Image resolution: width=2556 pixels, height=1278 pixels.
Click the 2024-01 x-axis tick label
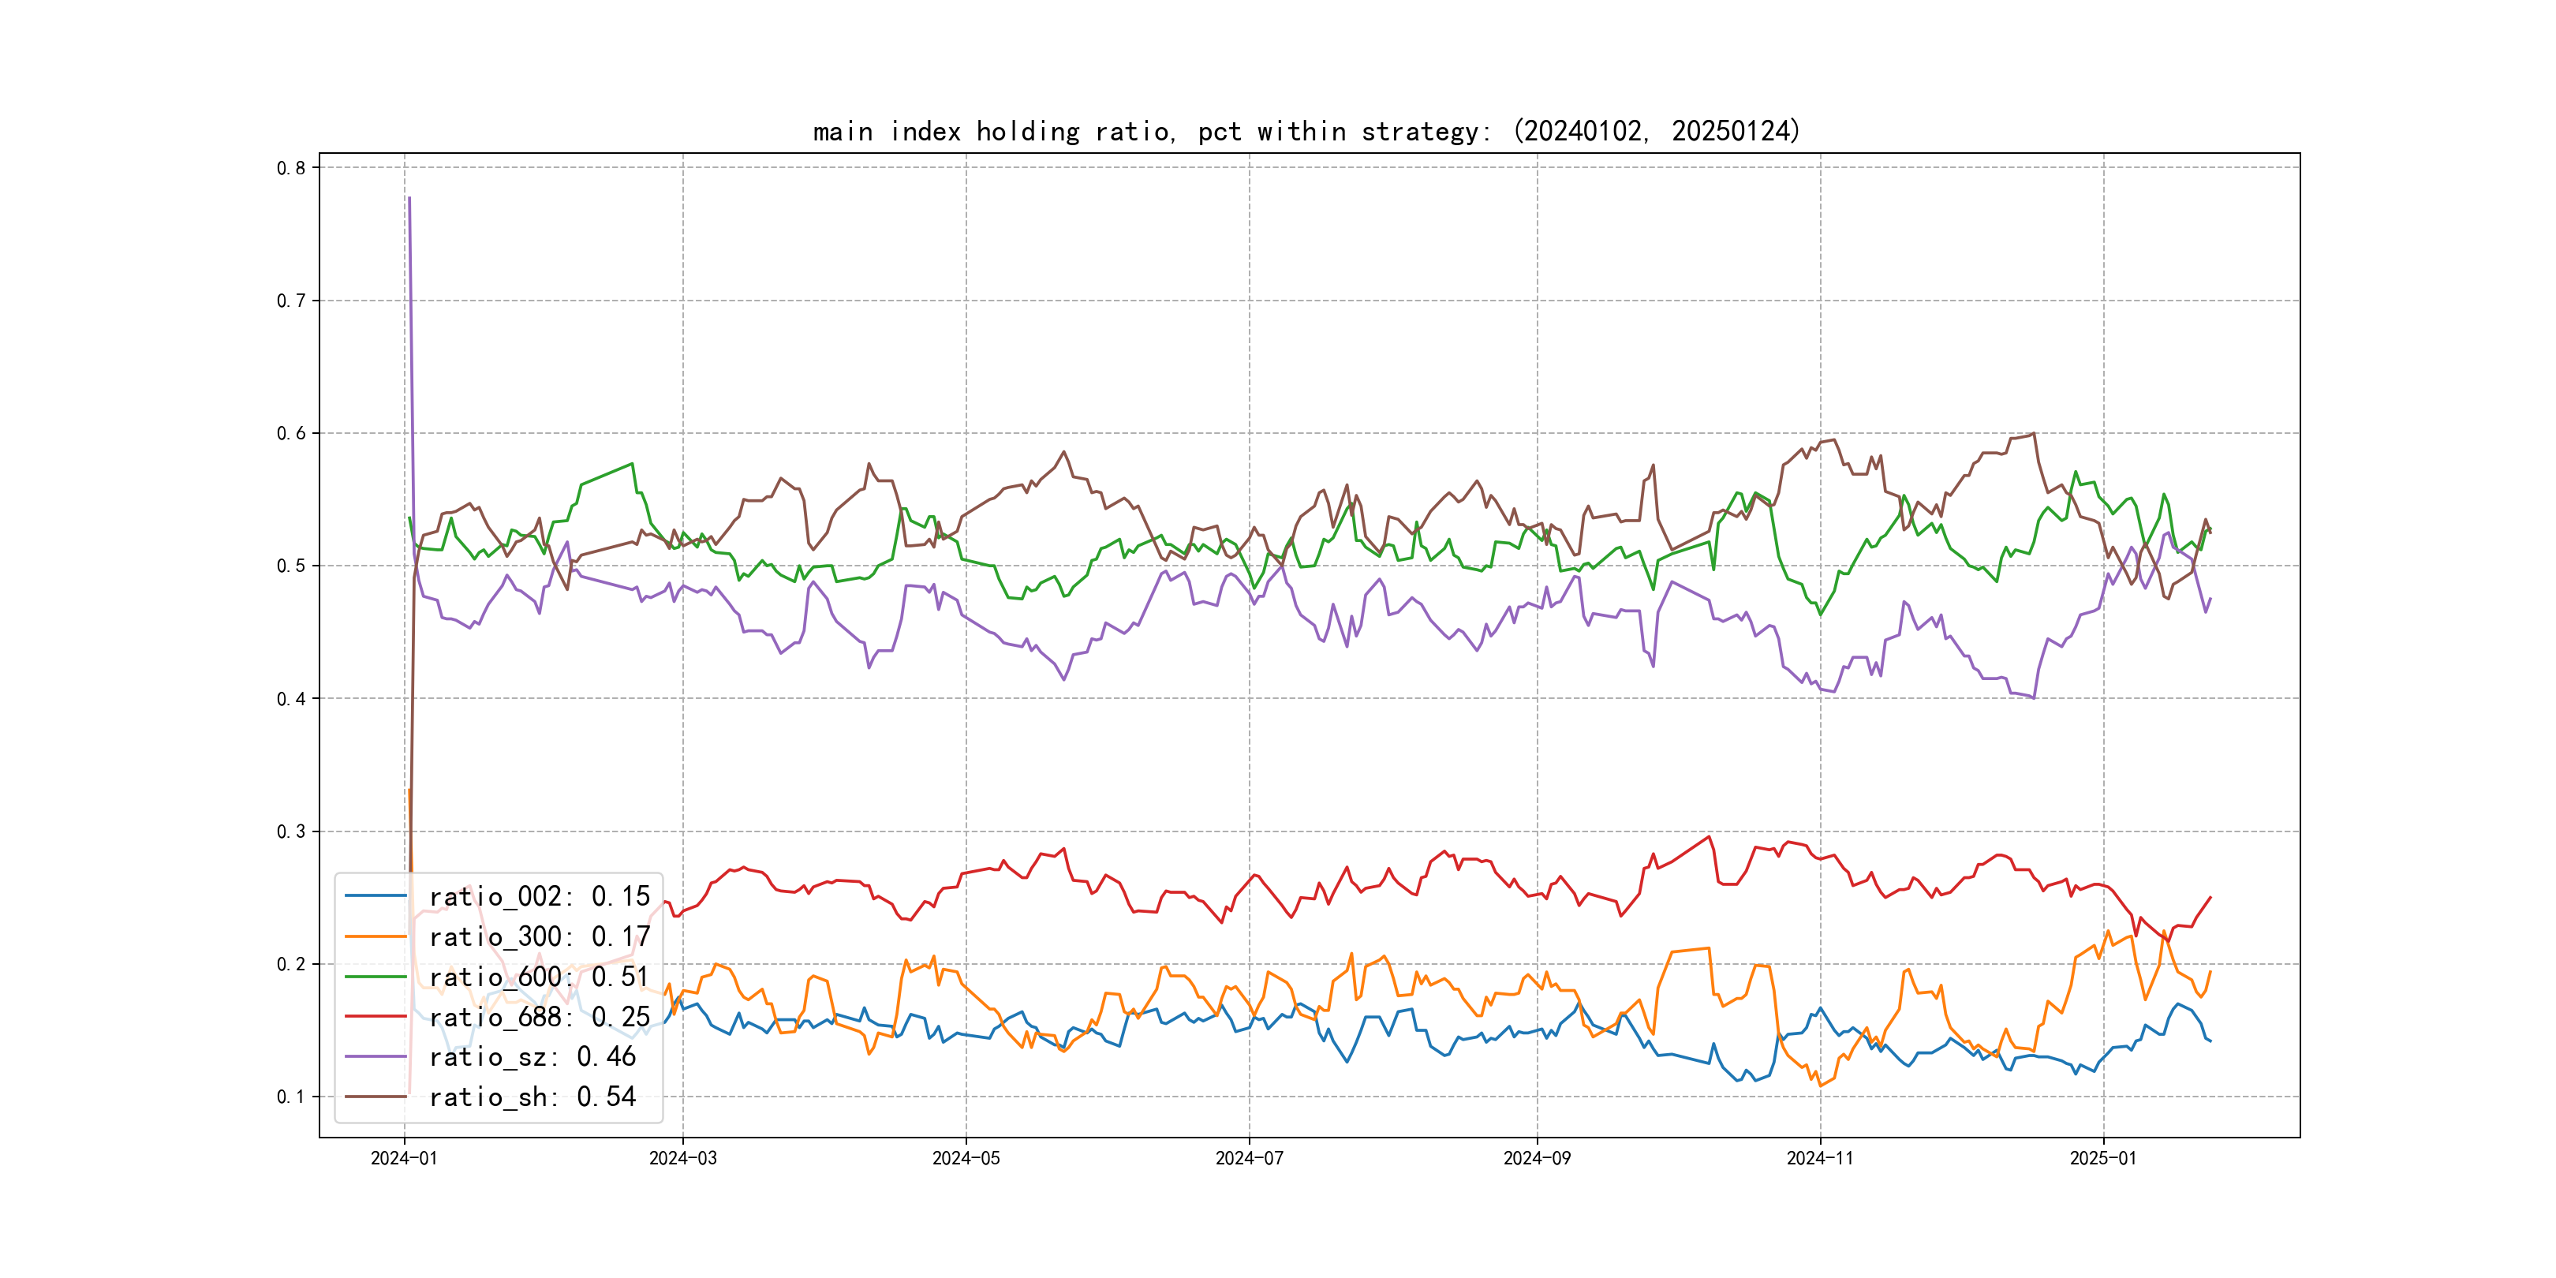[x=404, y=1158]
